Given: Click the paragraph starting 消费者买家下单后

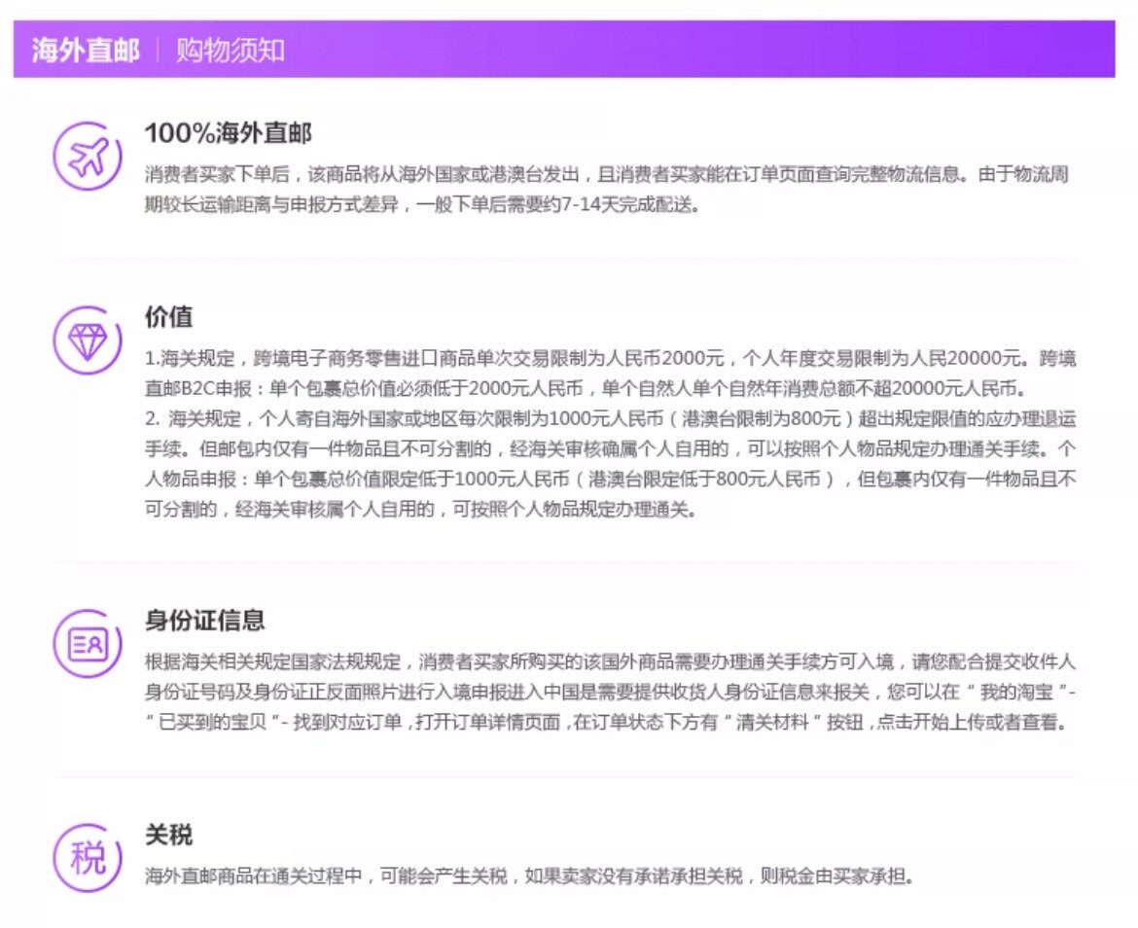Looking at the screenshot, I should pos(607,190).
